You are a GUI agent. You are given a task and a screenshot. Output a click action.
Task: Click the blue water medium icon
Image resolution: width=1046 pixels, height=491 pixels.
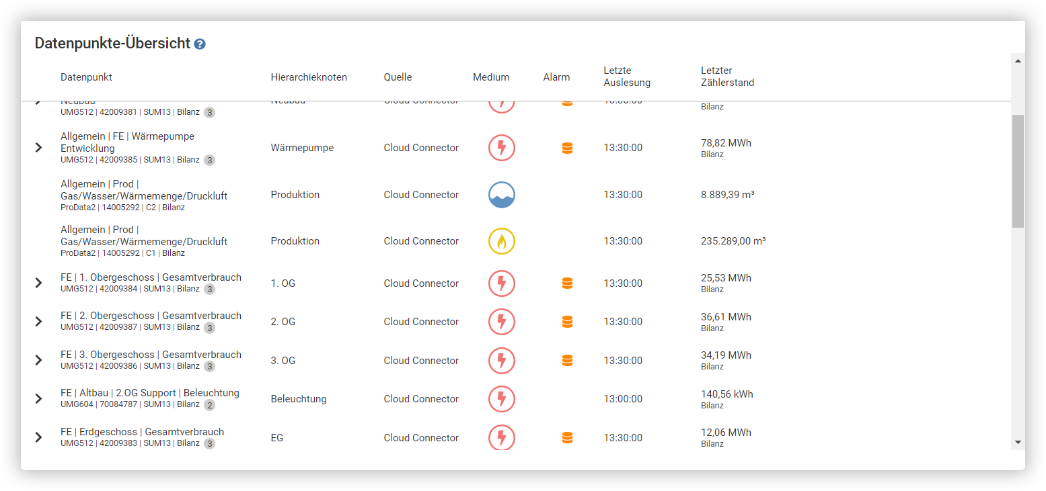click(x=501, y=195)
